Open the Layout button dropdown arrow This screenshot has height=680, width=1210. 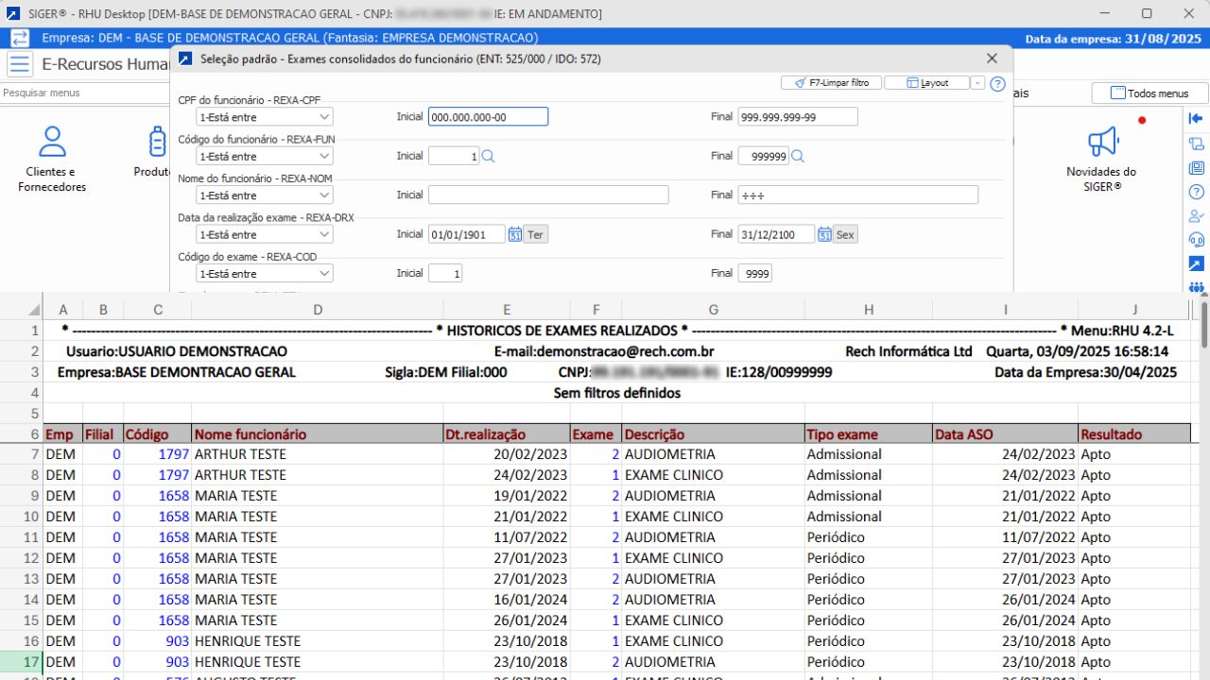977,83
